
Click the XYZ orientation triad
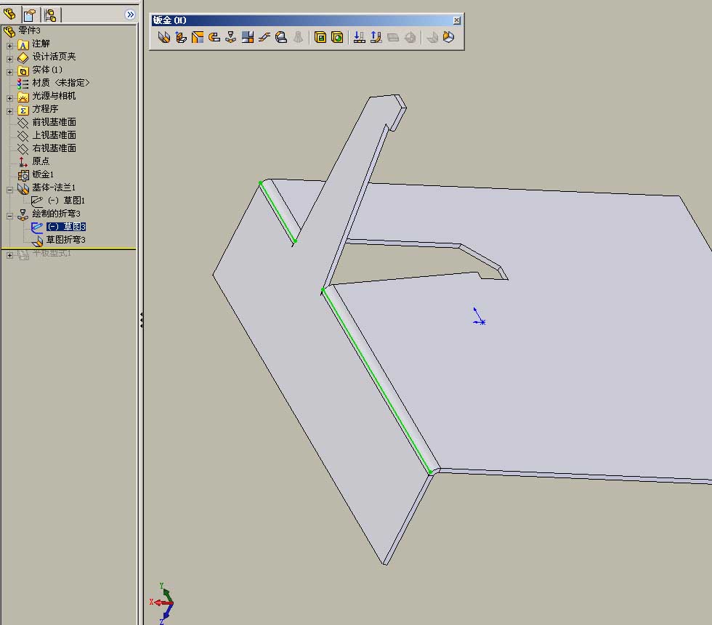point(163,604)
